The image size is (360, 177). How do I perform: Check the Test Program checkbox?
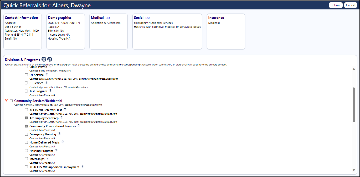(26, 91)
